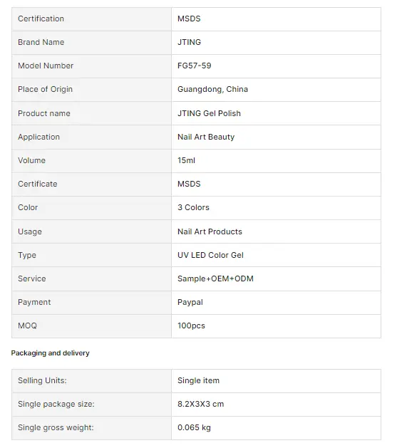397x448 pixels.
Task: Click the JTING brand name value
Action: click(189, 42)
